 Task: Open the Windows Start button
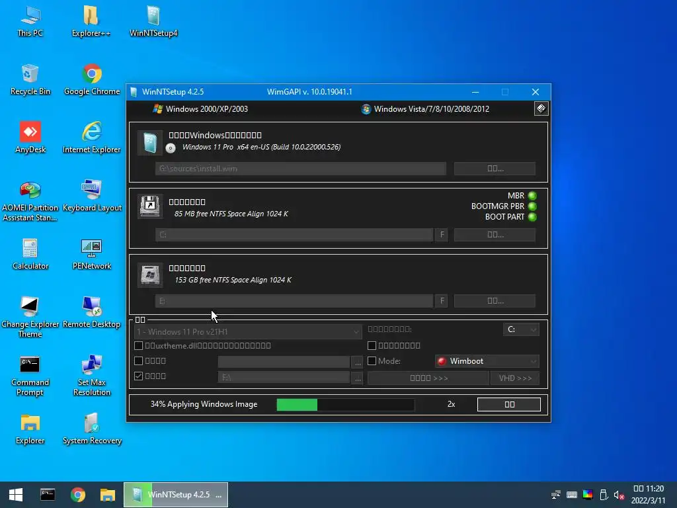coord(16,495)
